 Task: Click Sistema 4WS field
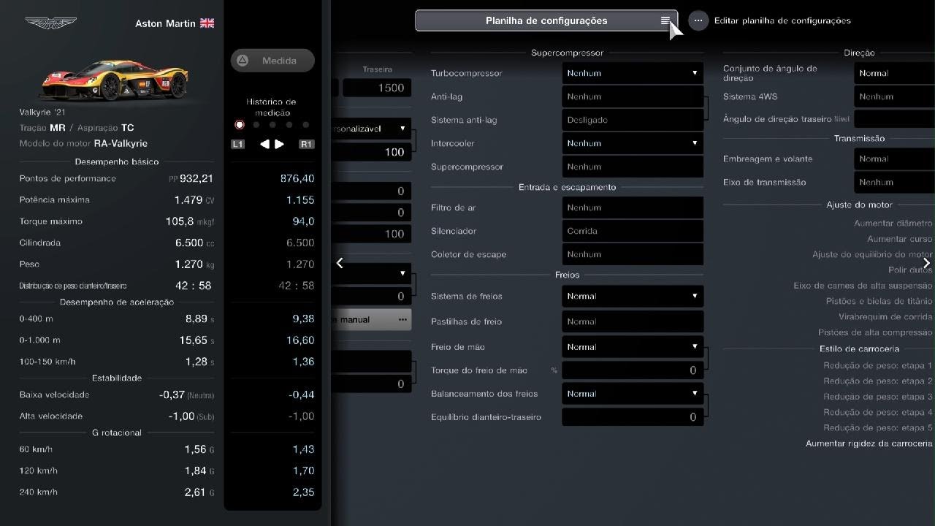[x=894, y=96]
